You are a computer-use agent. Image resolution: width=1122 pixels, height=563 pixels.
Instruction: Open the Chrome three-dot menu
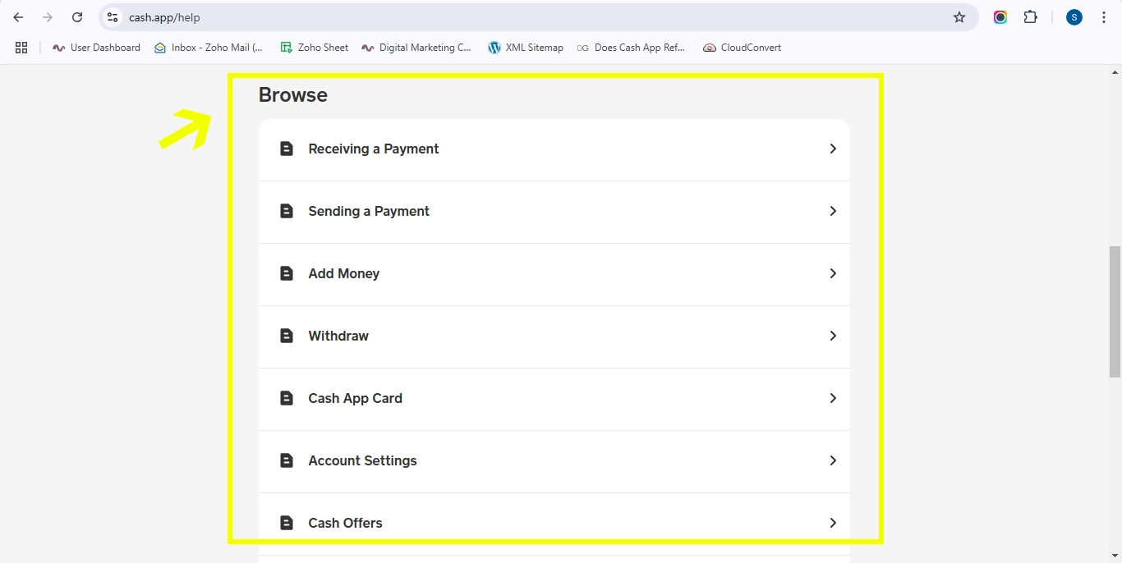click(1104, 17)
